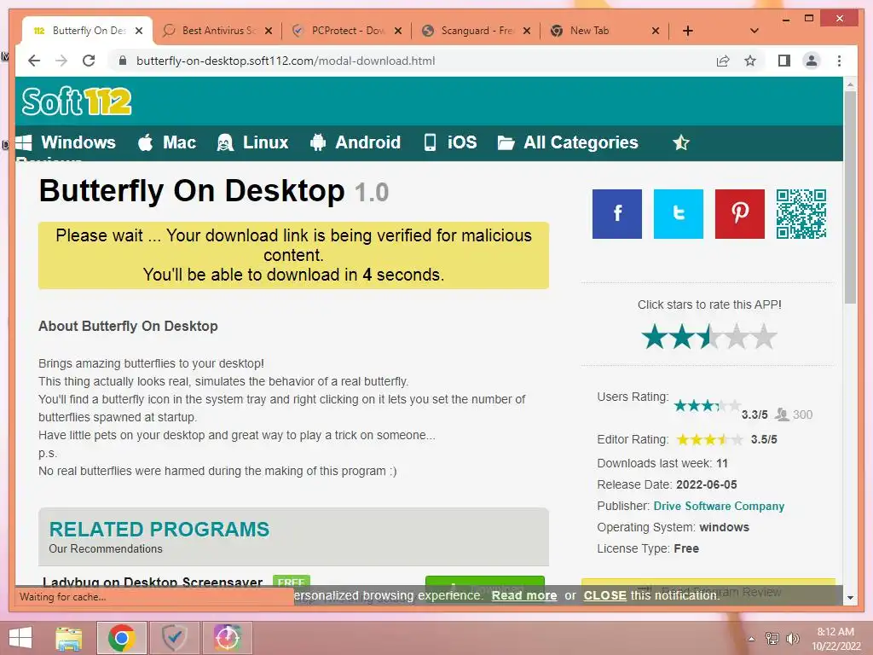Open the Windows category
Image resolution: width=873 pixels, height=655 pixels.
coord(66,142)
